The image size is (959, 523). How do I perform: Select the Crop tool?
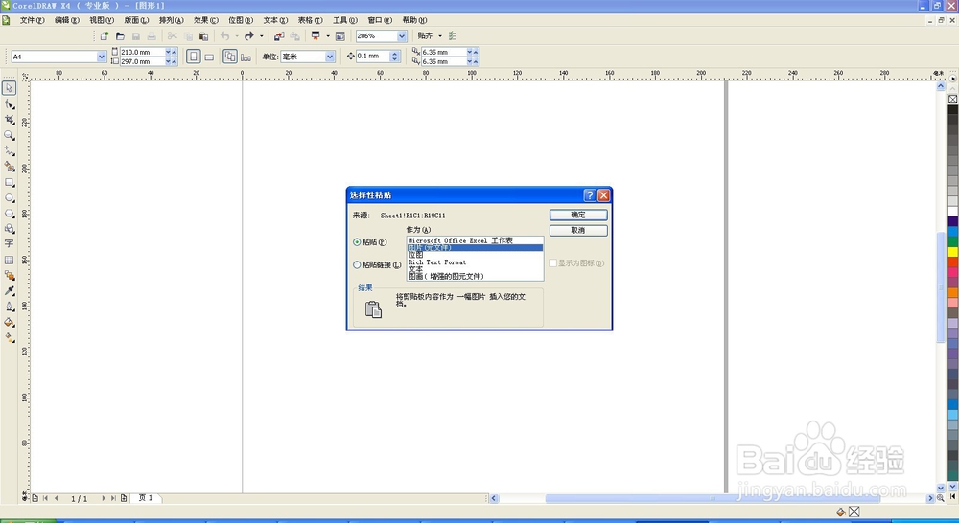point(10,120)
